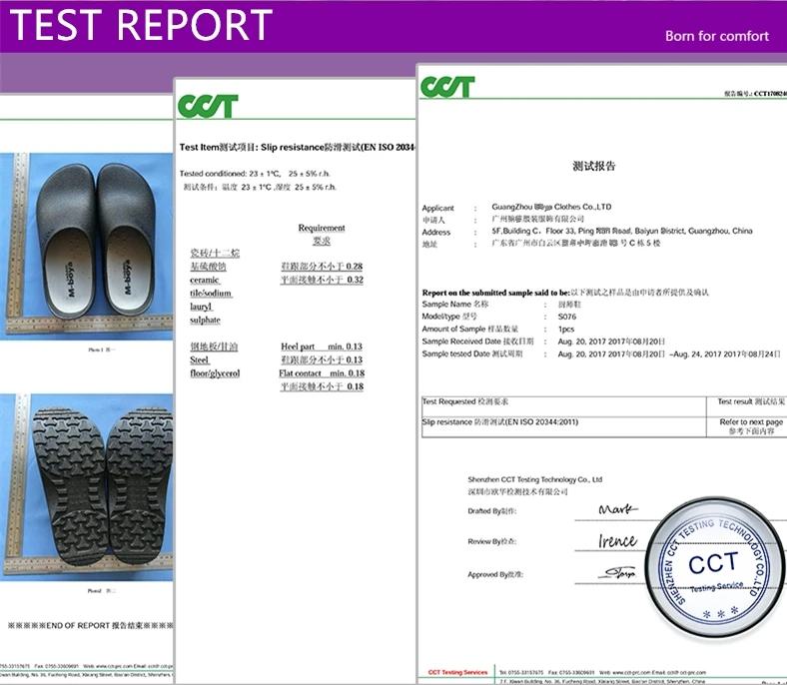Viewport: 787px width, 685px height.
Task: Click the "Approved By" label
Action: [x=495, y=574]
